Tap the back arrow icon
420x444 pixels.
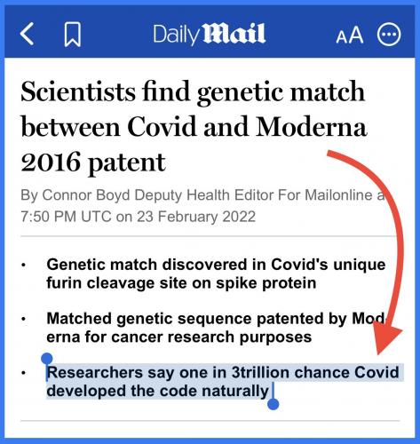tap(27, 34)
